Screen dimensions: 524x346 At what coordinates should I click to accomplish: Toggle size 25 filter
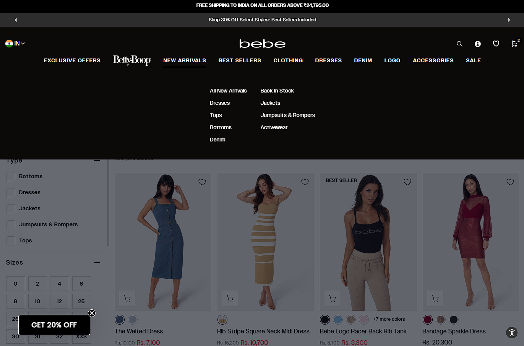point(81,301)
